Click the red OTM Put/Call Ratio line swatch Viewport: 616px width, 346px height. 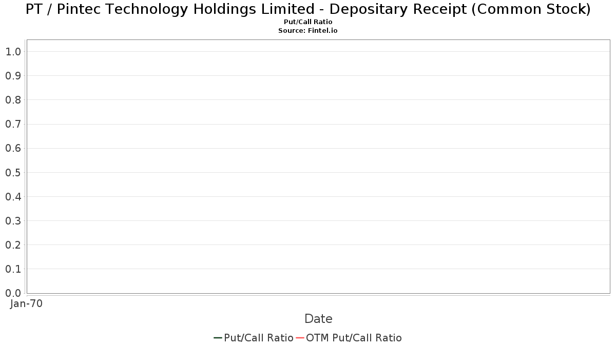[x=300, y=338]
